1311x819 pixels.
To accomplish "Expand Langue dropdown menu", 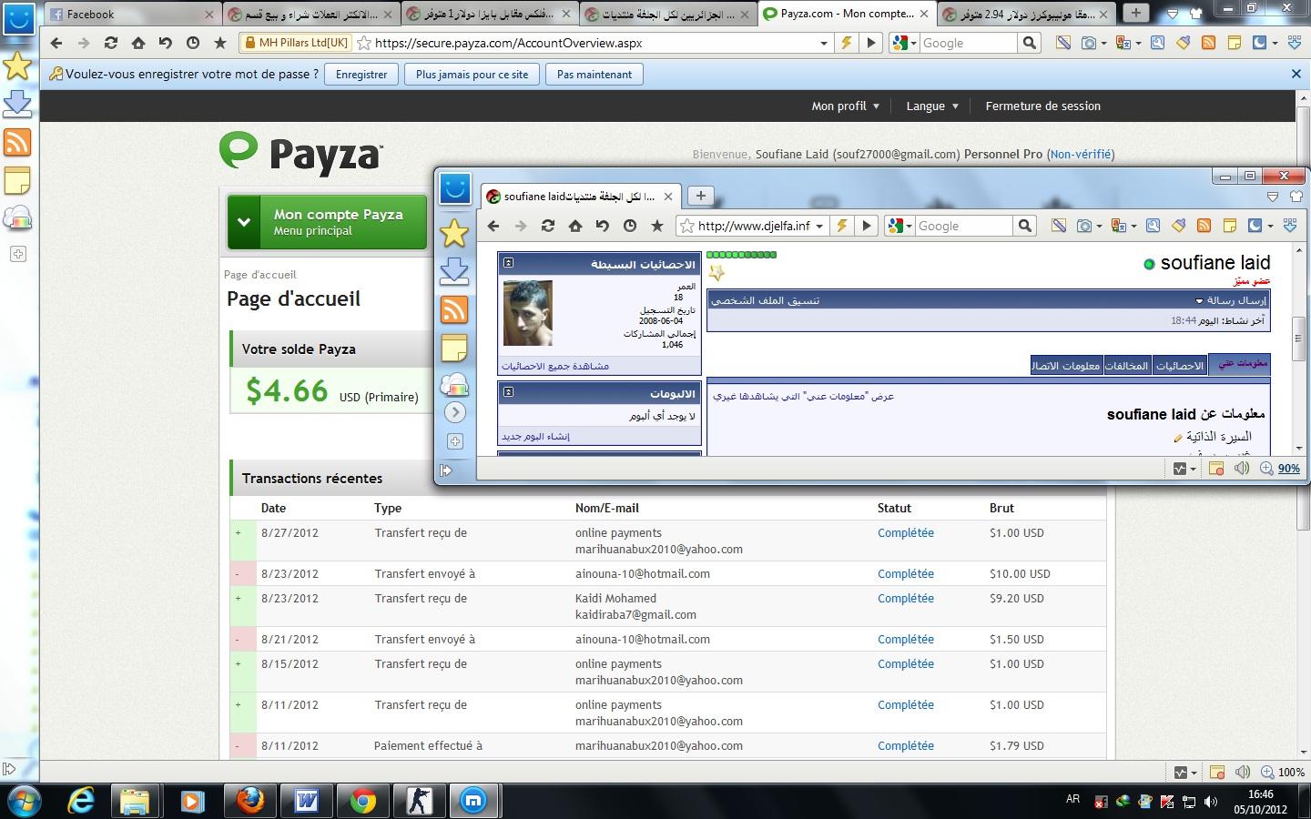I will click(x=931, y=106).
